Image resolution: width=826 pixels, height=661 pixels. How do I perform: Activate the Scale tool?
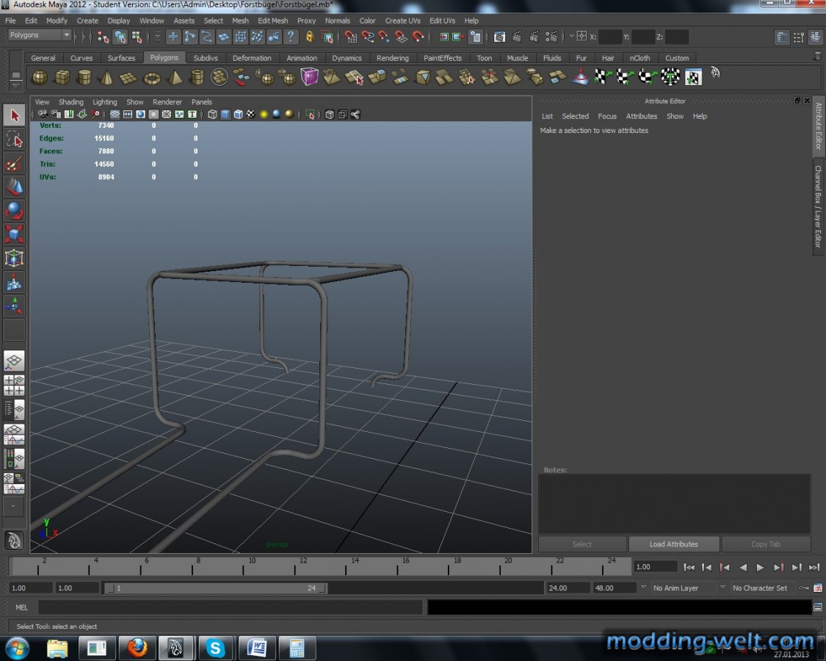(14, 234)
